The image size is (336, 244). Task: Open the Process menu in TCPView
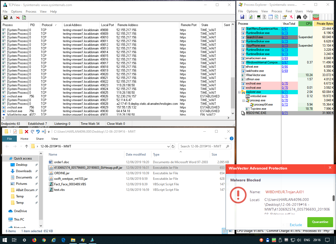31,12
